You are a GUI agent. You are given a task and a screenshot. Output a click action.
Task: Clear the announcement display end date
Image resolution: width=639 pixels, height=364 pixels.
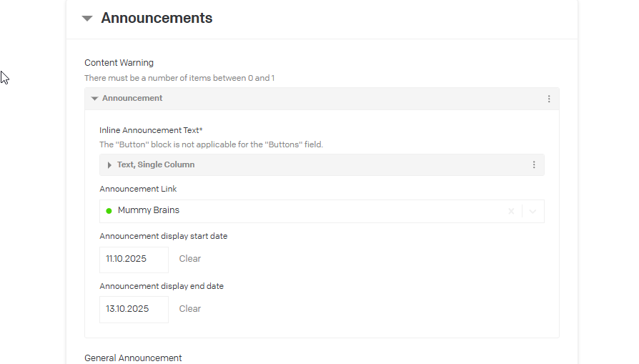pyautogui.click(x=190, y=309)
